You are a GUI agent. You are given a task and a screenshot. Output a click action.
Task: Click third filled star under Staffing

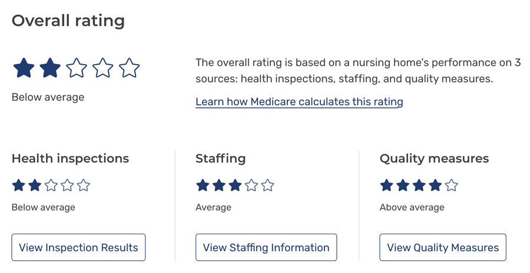[235, 185]
